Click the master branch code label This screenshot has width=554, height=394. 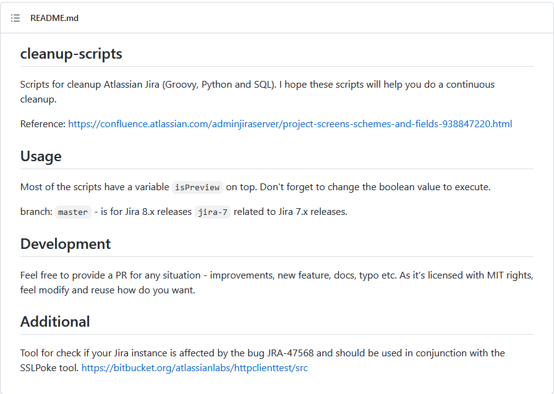(73, 212)
